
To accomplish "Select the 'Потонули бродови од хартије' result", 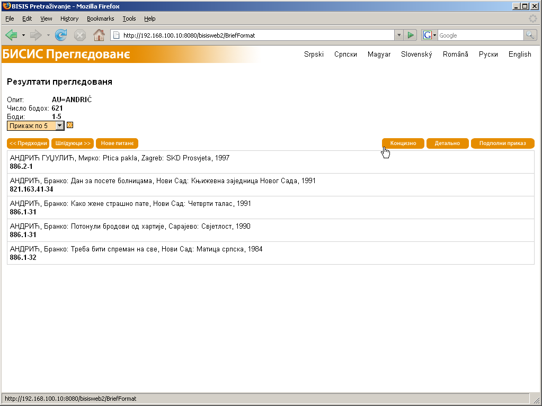I will click(271, 230).
